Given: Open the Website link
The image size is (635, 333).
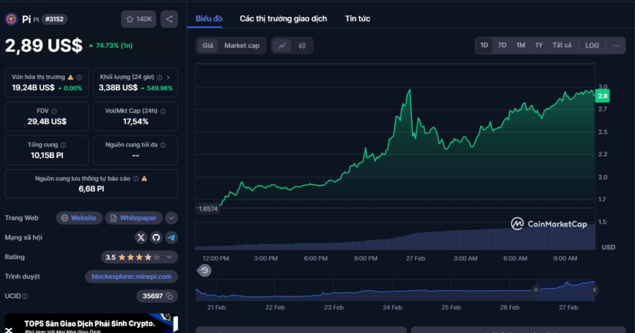Looking at the screenshot, I should pos(79,218).
